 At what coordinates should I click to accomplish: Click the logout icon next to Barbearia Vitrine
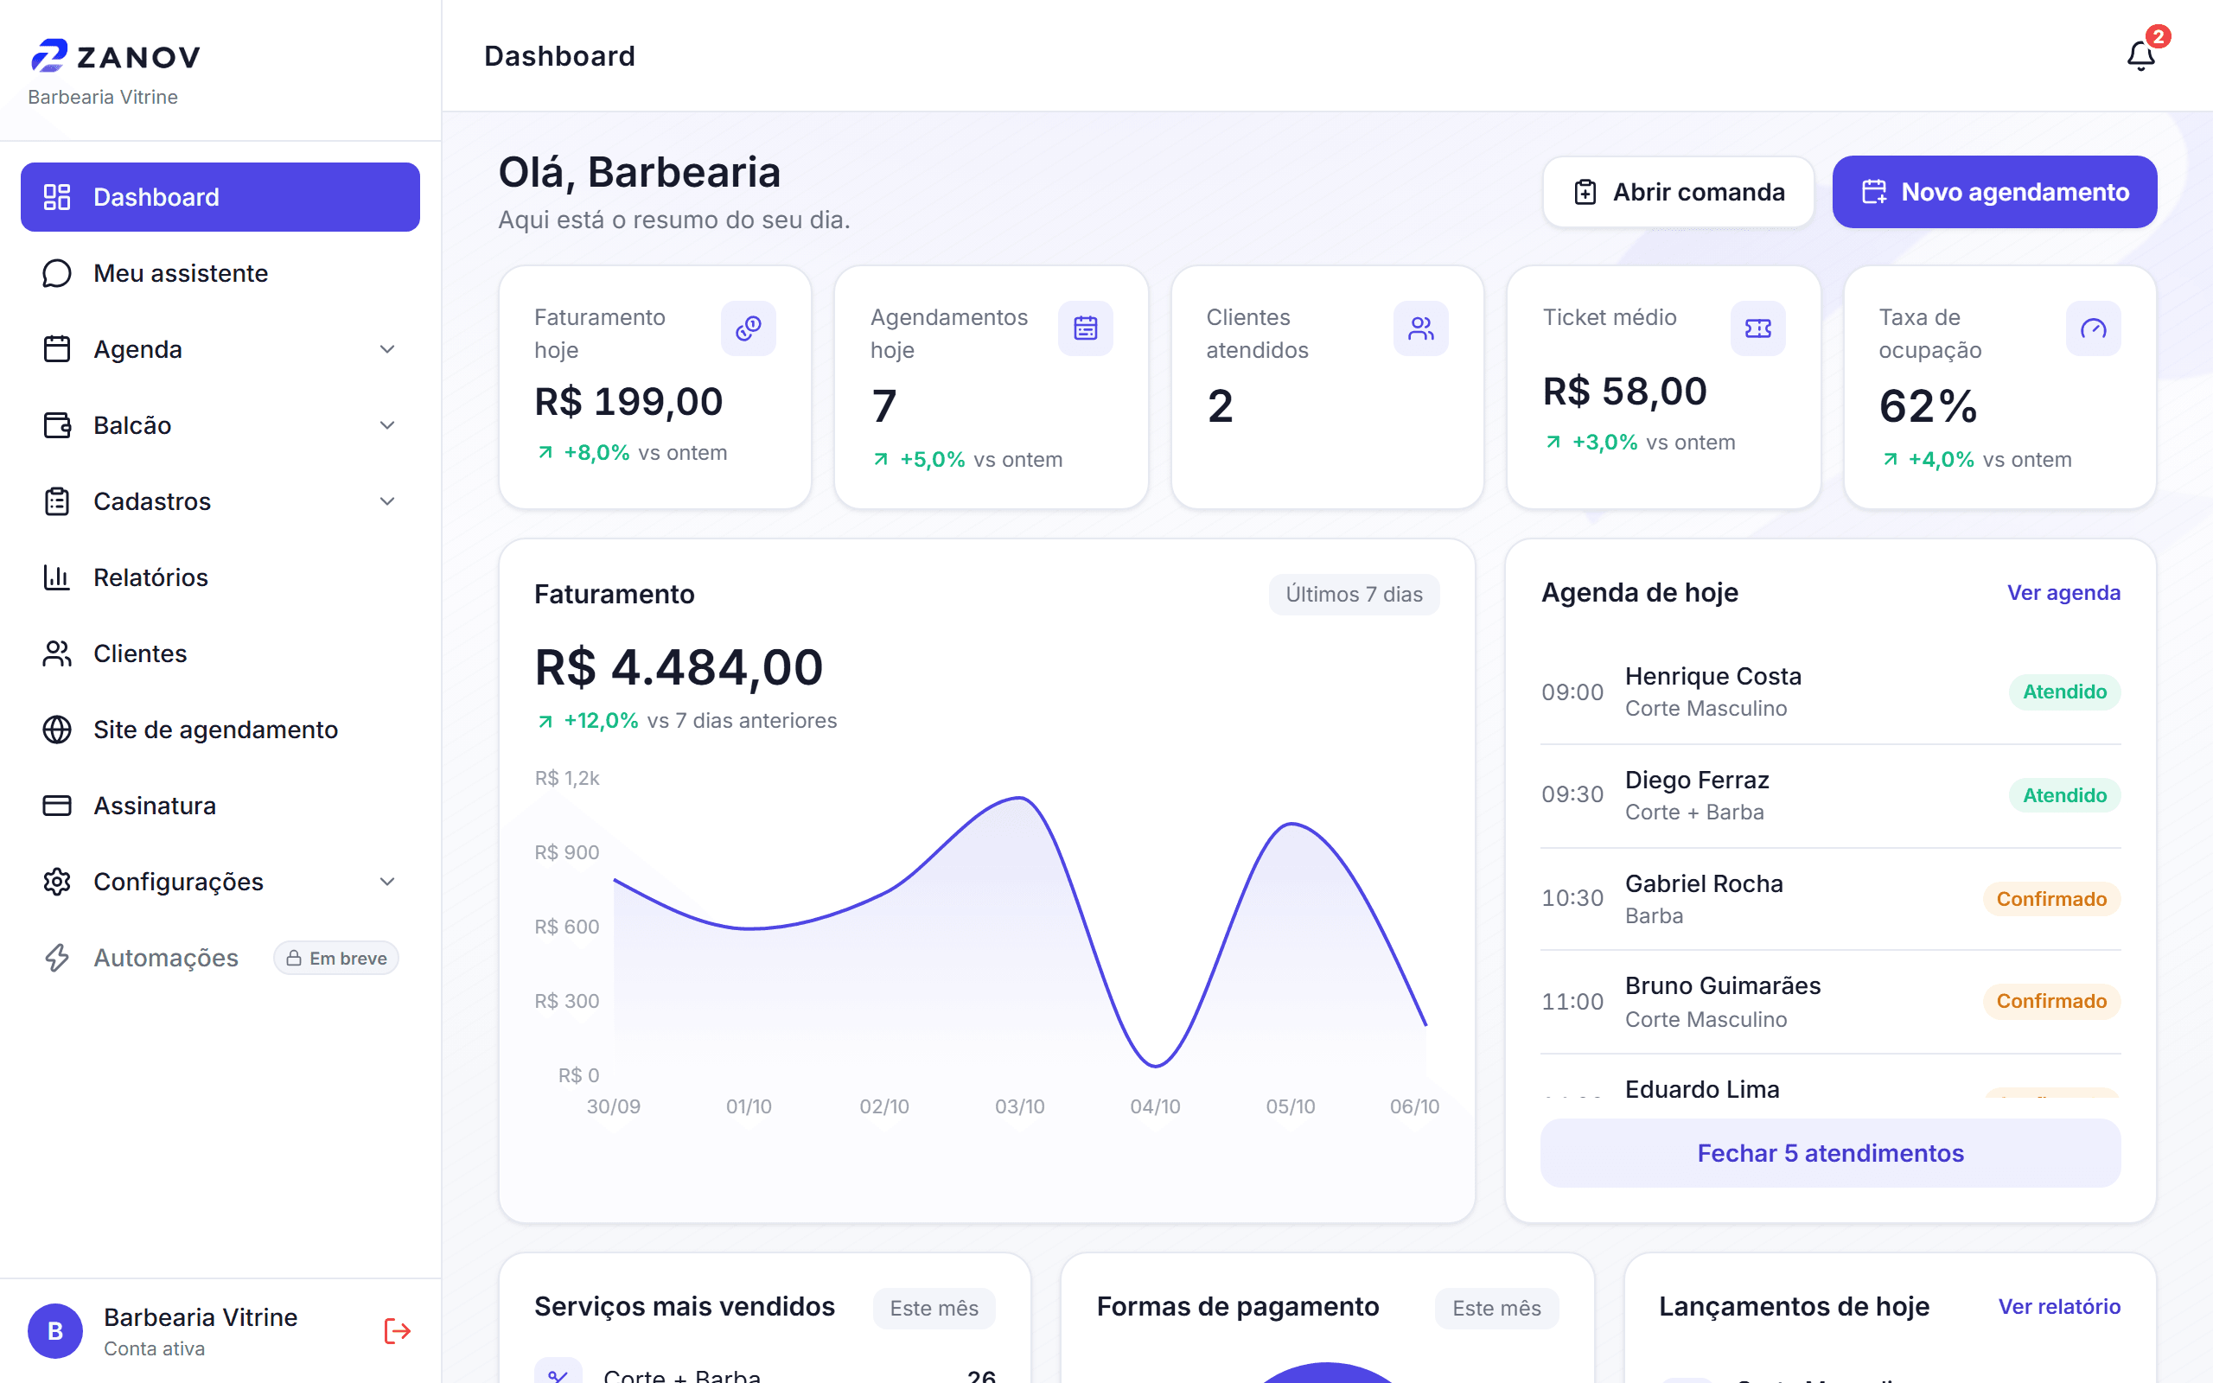(397, 1331)
